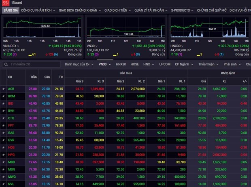Image resolution: width=251 pixels, height=187 pixels.
Task: Click the ACB stock symbol
Action: coord(11,88)
